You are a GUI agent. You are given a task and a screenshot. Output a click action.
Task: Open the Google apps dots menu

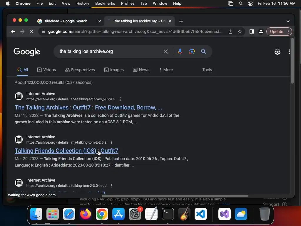(289, 52)
